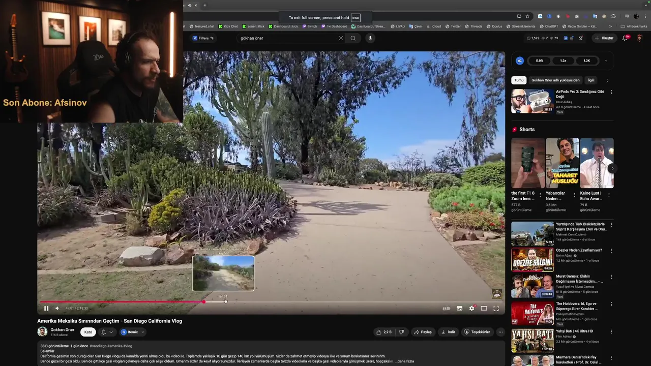Open the account avatar menu in the YouTube header
This screenshot has width=651, height=366.
point(639,38)
